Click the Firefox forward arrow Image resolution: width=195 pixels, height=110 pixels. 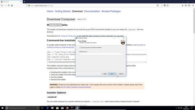5,5
